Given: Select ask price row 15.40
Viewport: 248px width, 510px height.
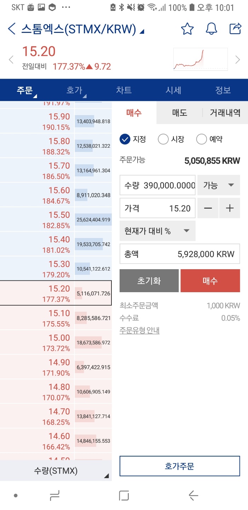Looking at the screenshot, I should (x=56, y=244).
